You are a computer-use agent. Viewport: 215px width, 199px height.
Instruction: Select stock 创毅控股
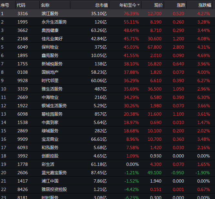pos(50,156)
